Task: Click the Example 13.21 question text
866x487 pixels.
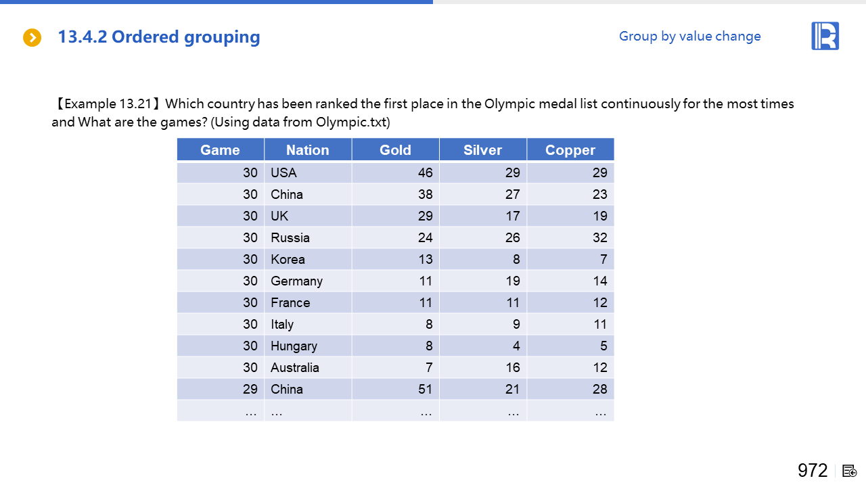Action: pos(423,113)
